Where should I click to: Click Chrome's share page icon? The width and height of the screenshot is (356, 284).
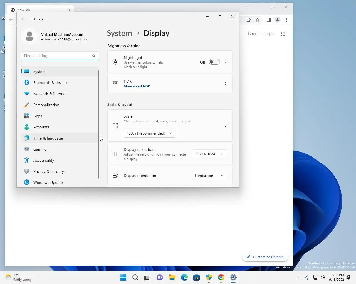(249, 20)
